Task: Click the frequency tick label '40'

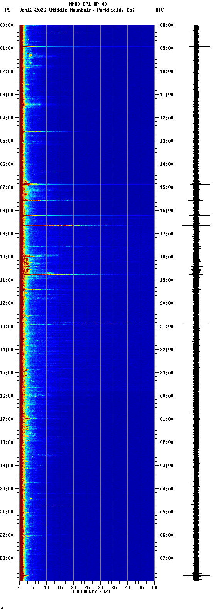Action: tap(127, 588)
